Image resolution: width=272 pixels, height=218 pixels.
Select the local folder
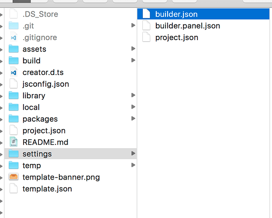tap(31, 107)
